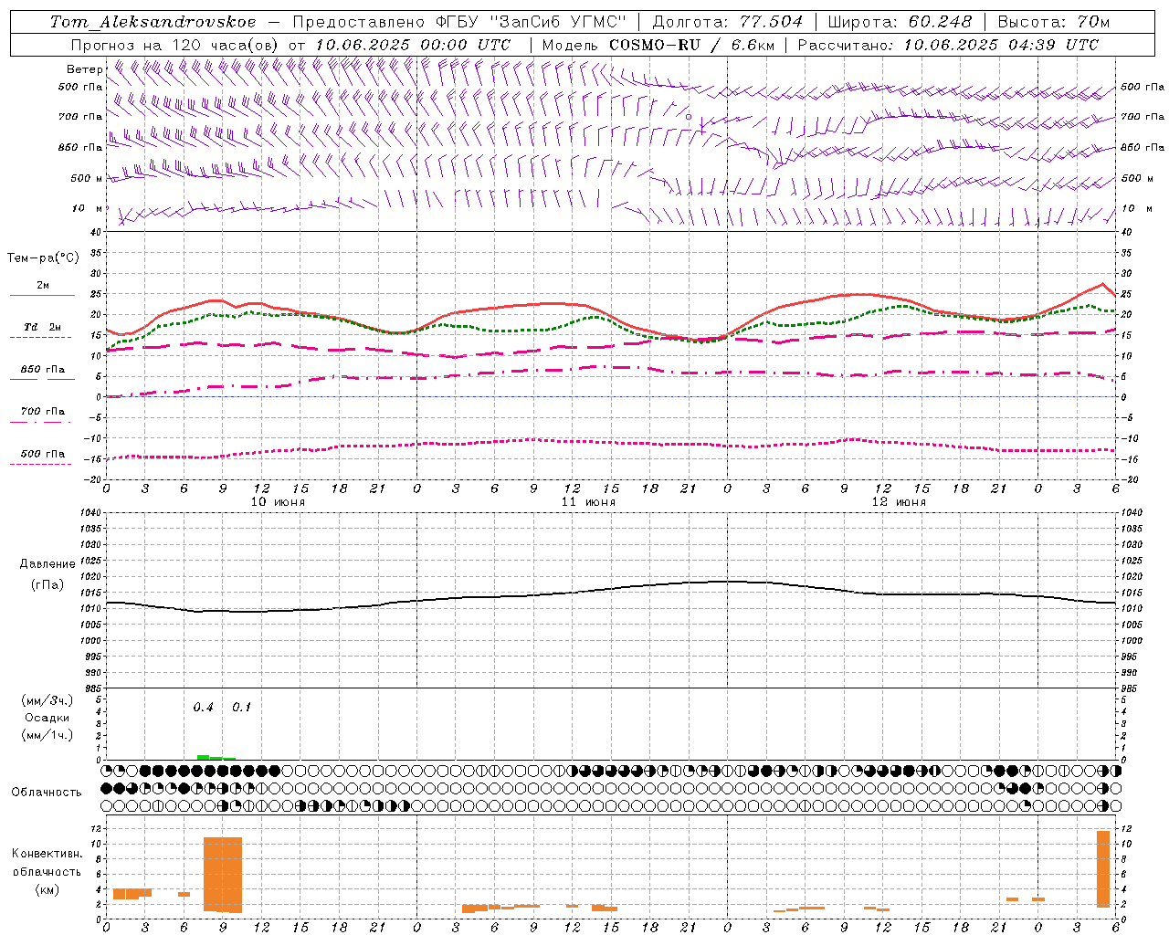Click the 'Ветер' wind panel label
This screenshot has height=935, width=1169.
tap(85, 69)
